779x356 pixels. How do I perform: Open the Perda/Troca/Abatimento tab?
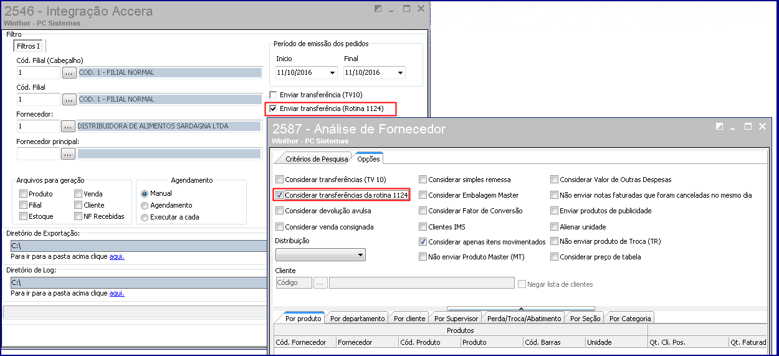(525, 318)
